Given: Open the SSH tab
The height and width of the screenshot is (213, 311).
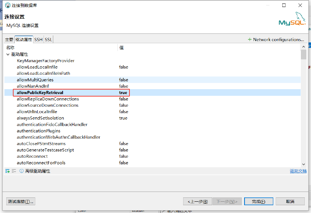Looking at the screenshot, I should tap(38, 40).
